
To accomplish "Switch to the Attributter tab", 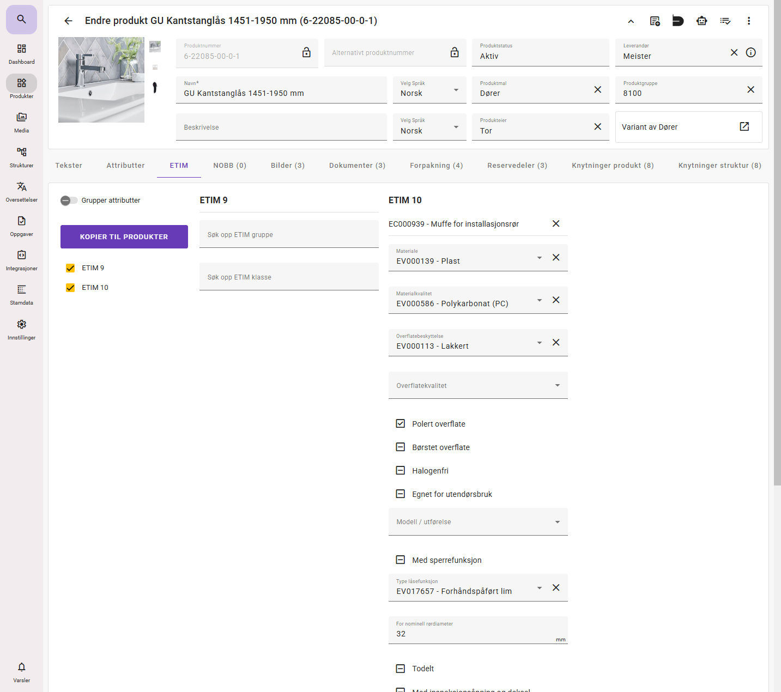I will tap(125, 166).
